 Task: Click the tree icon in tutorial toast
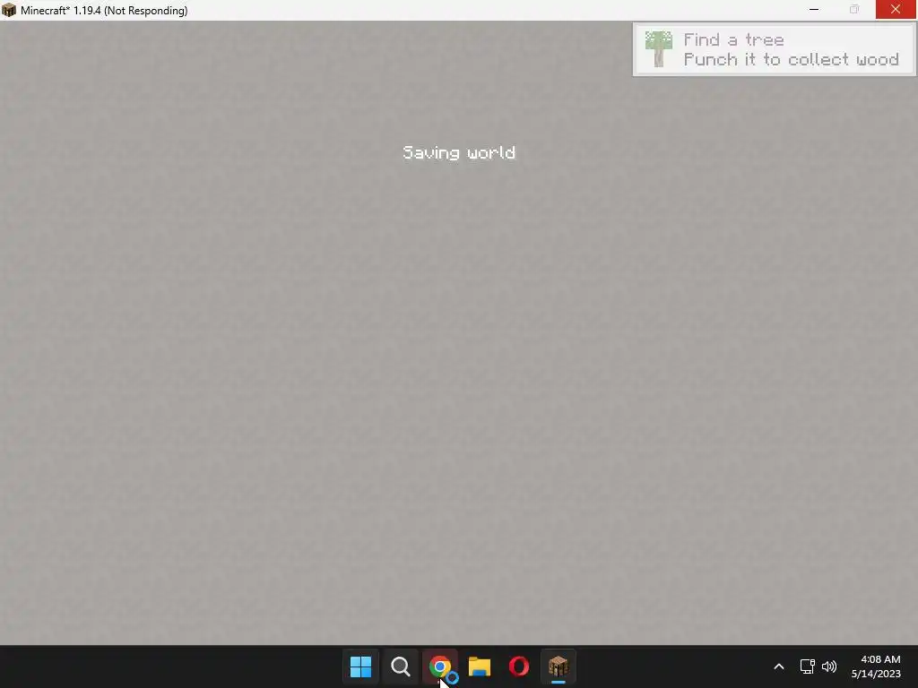(x=659, y=49)
